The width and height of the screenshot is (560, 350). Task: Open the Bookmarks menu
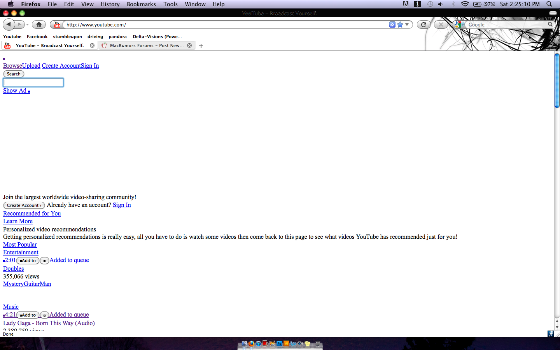141,4
